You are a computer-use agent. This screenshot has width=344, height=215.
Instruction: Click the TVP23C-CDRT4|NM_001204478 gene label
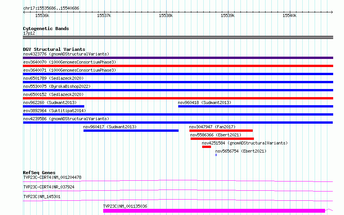(x=52, y=177)
